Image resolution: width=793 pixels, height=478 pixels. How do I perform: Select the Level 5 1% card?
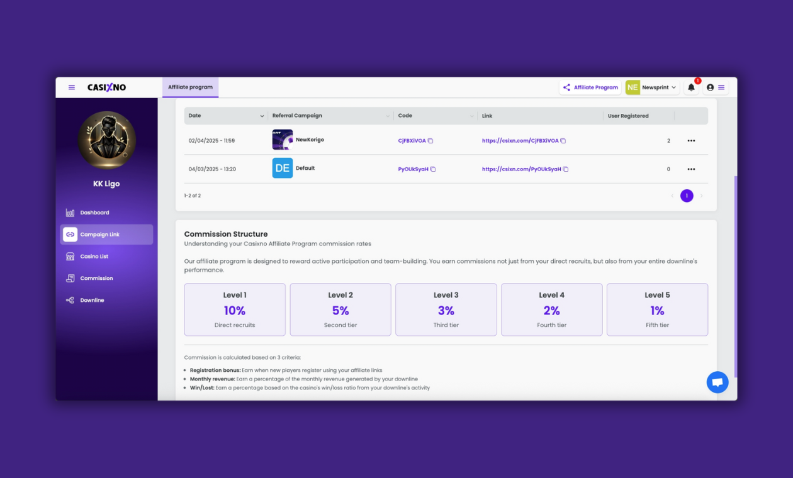pyautogui.click(x=657, y=309)
